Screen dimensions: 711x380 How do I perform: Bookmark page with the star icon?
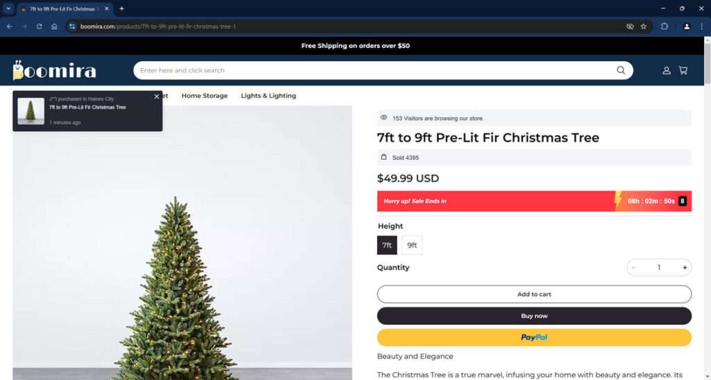pyautogui.click(x=644, y=26)
